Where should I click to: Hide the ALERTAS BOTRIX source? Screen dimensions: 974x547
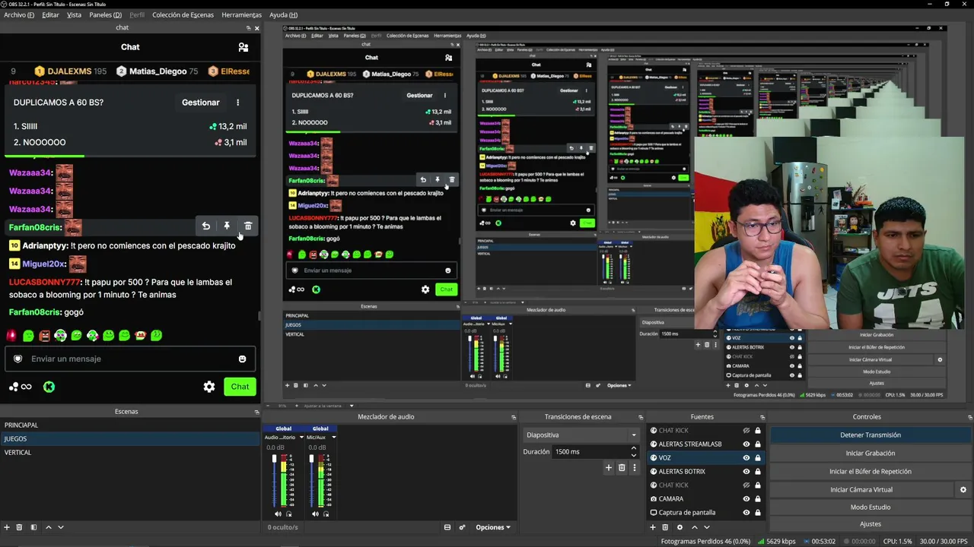[x=746, y=472]
